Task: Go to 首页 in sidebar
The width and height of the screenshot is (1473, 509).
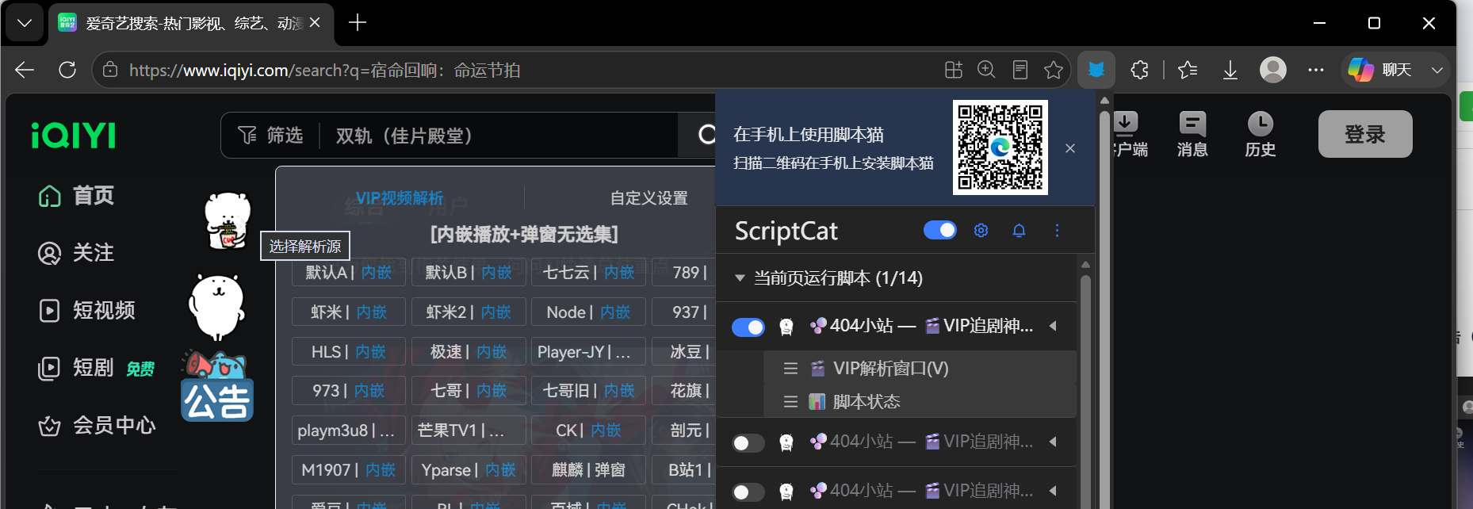Action: [x=76, y=196]
